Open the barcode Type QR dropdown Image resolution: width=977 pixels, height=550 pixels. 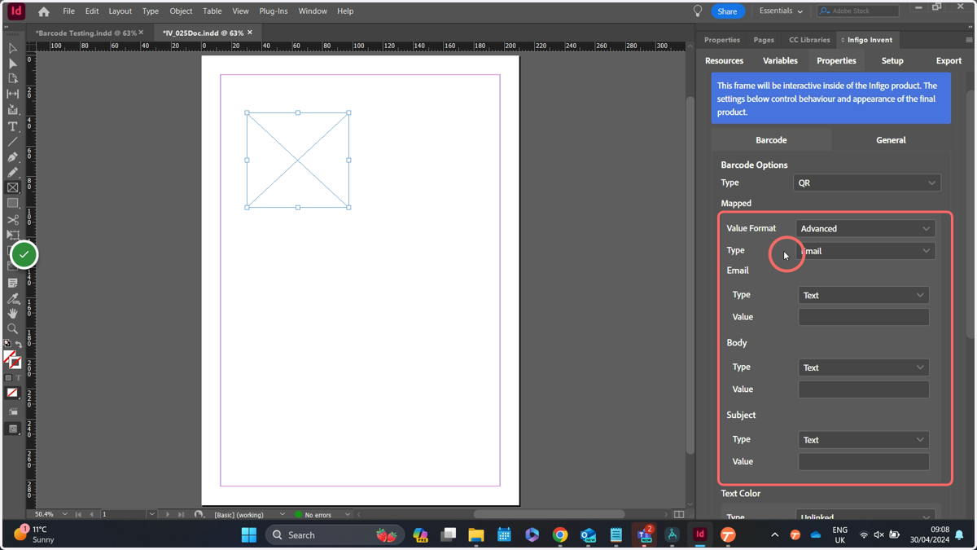coord(867,183)
